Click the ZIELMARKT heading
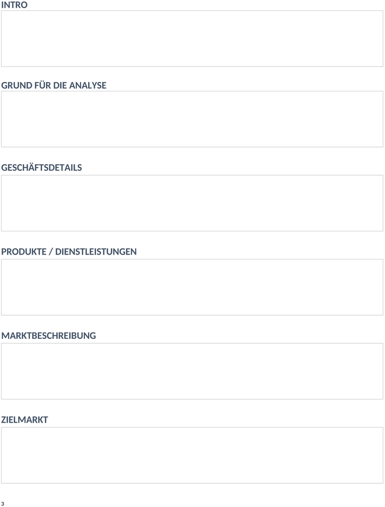385x507 pixels. [24, 419]
